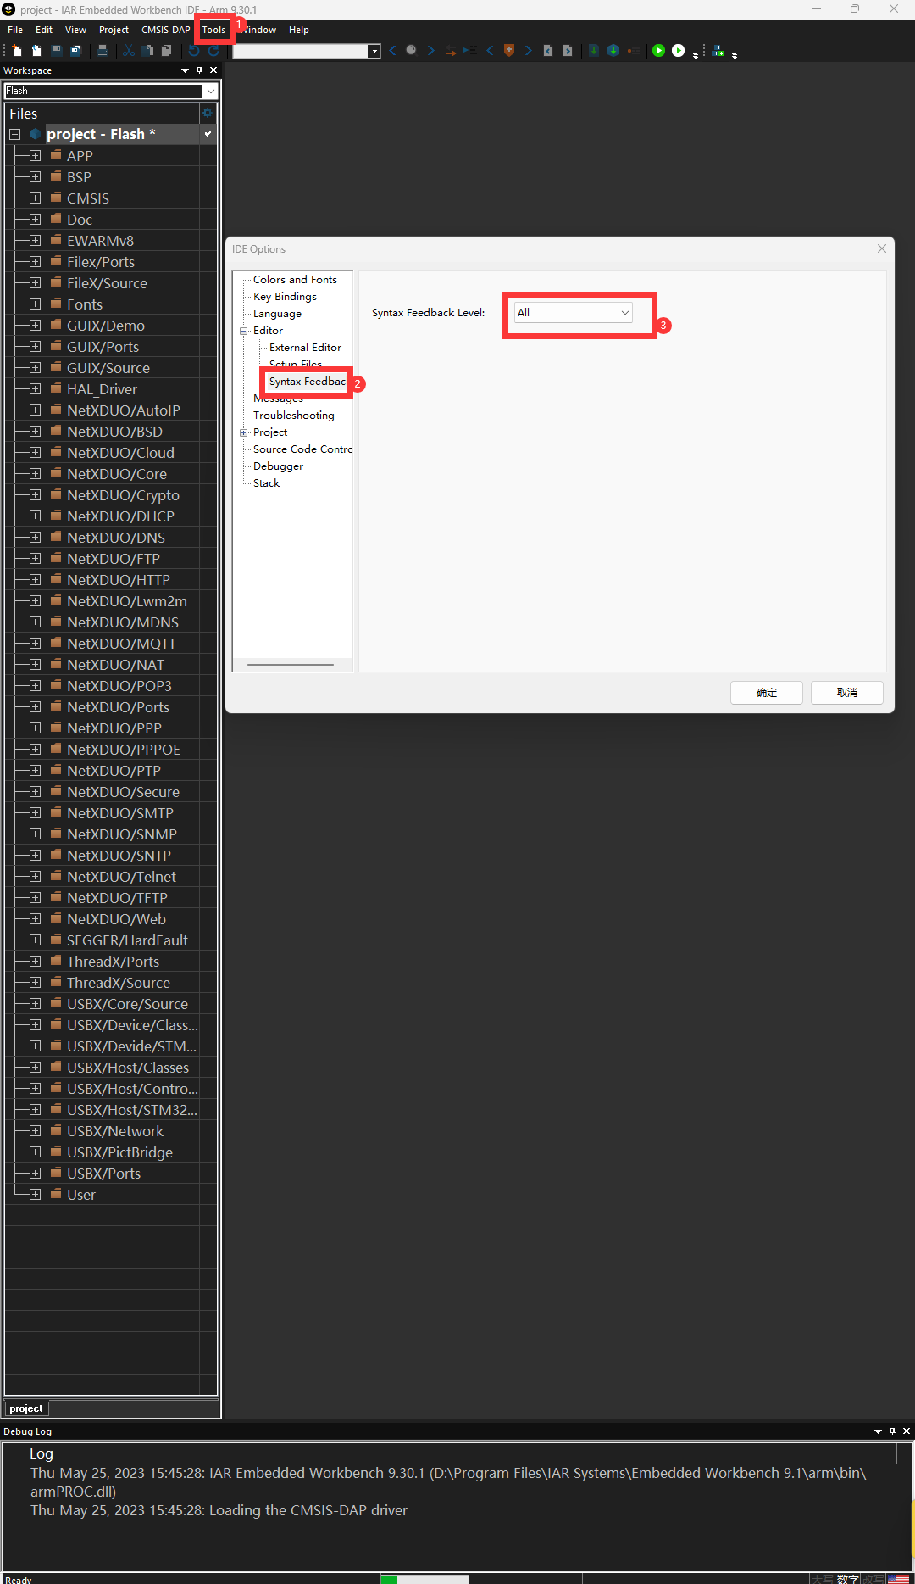Select the NetXDUO/MQTT folder row

[x=111, y=644]
